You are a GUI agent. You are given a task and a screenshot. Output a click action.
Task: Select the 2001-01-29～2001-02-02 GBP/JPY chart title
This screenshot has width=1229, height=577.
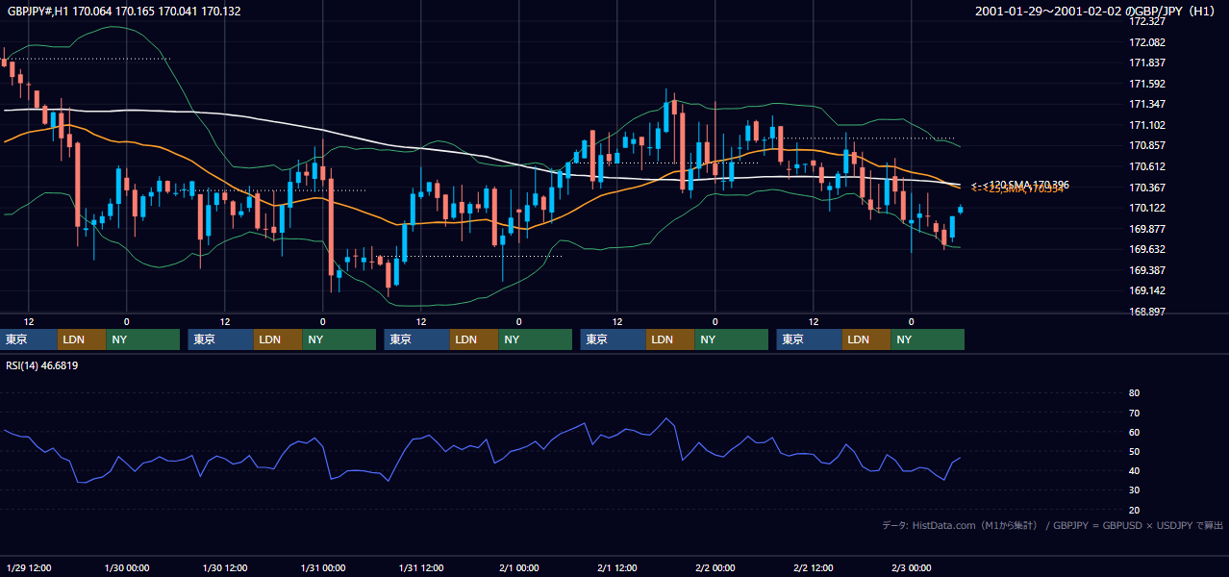[x=1096, y=12]
